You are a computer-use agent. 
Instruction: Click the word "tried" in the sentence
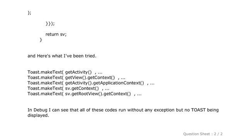91,56
